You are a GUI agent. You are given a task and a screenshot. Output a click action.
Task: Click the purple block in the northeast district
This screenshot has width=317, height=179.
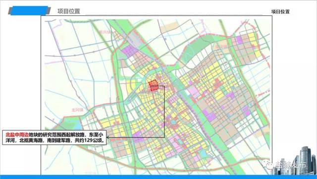239,40
